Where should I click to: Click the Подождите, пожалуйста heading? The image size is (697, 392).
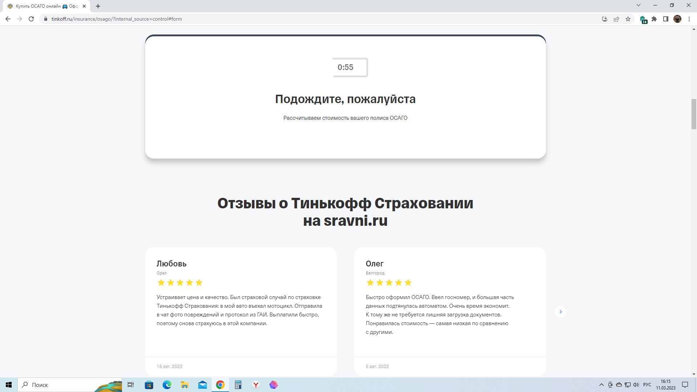[345, 99]
